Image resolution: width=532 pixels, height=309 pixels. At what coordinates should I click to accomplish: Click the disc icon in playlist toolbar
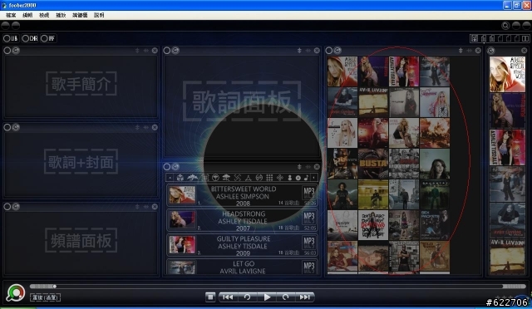pos(298,178)
